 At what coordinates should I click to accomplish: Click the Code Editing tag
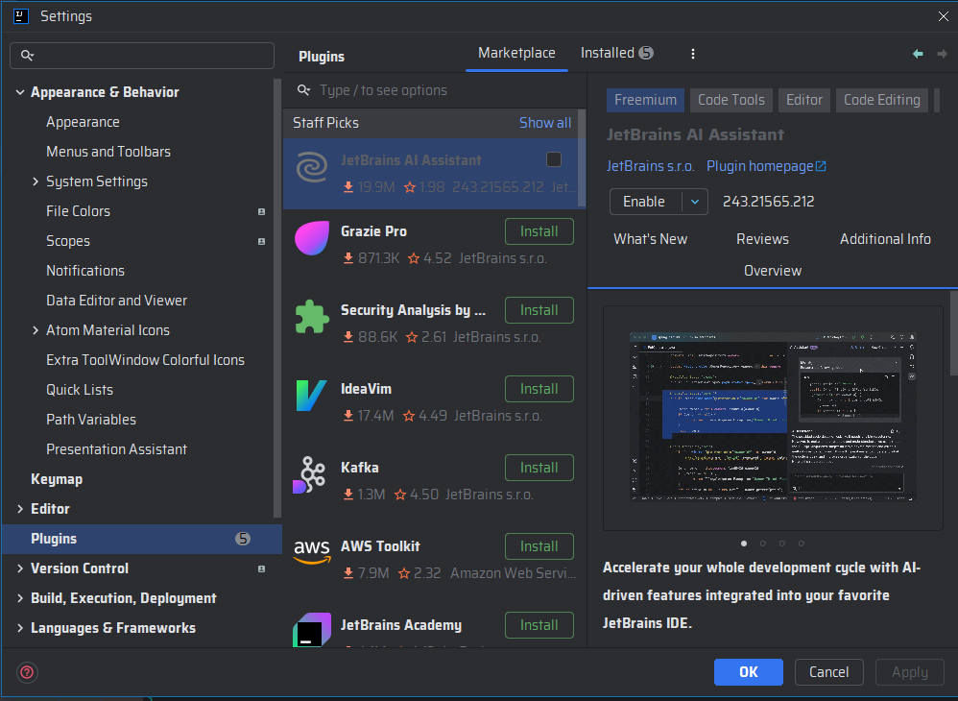point(881,100)
